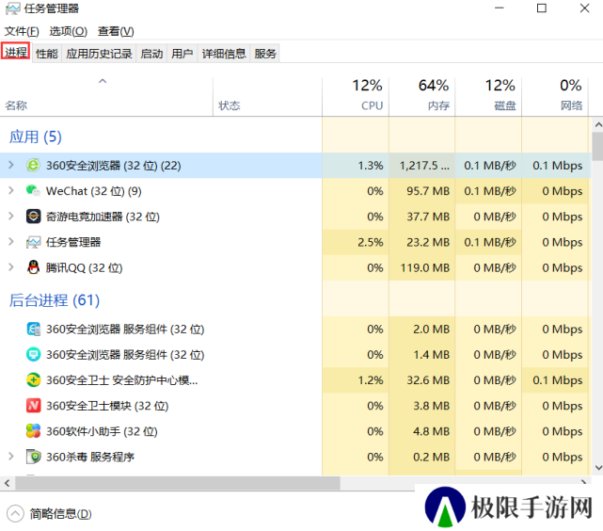This screenshot has width=603, height=531.
Task: Switch to the 进程 tab
Action: coord(16,52)
